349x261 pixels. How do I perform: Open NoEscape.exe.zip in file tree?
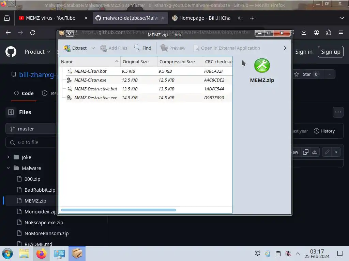(44, 223)
